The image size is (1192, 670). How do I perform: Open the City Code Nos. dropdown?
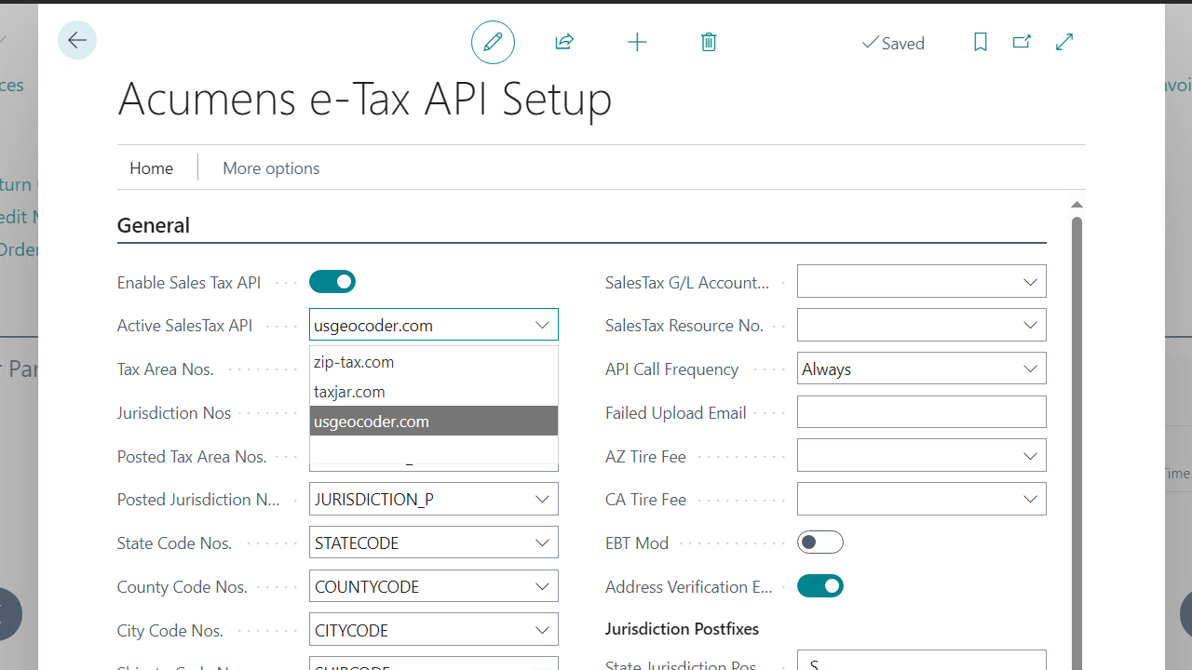click(x=542, y=629)
